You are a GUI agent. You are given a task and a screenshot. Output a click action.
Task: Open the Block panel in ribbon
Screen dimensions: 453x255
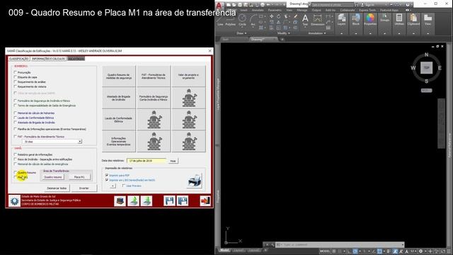(x=355, y=20)
